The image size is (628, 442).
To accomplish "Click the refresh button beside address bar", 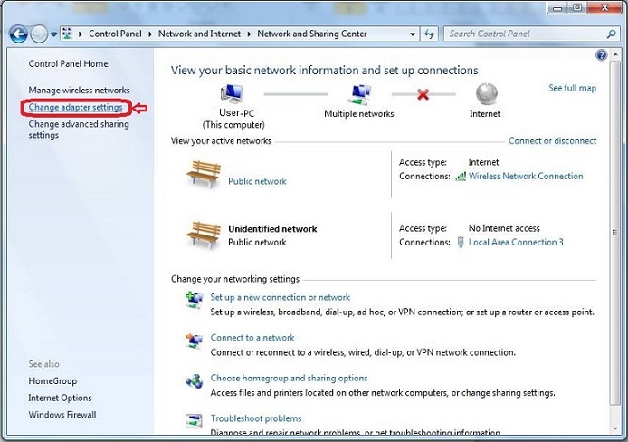I will pyautogui.click(x=430, y=34).
